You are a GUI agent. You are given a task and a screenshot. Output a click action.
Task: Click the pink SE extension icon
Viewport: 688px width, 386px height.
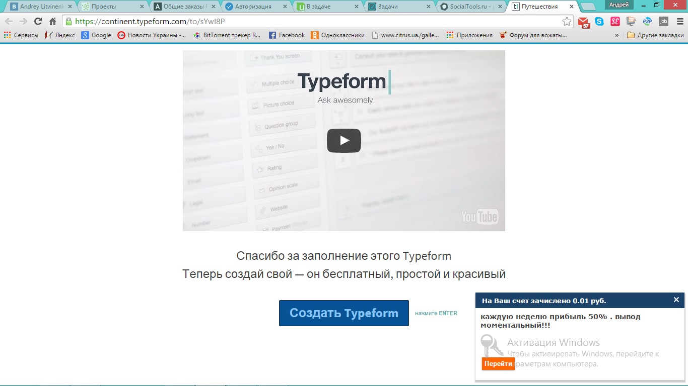[x=615, y=22]
